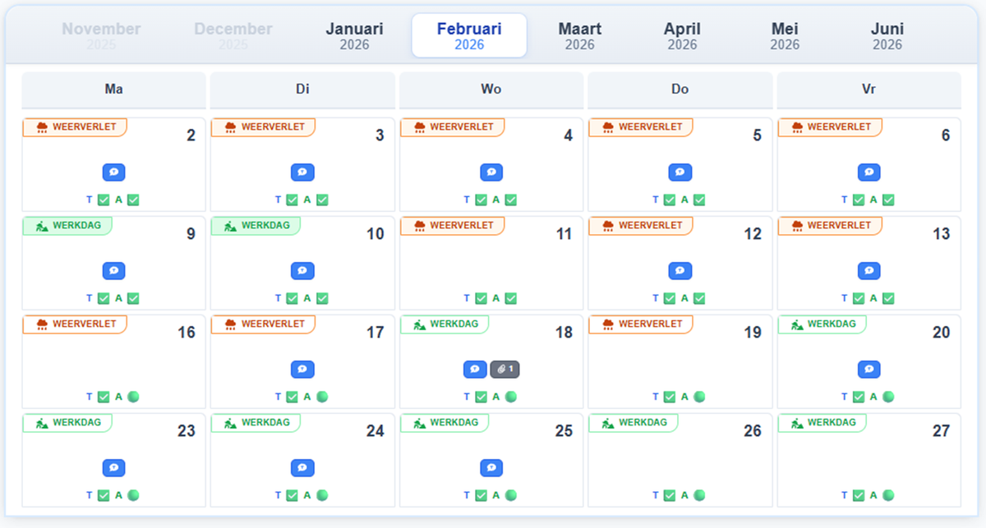Click the comment bubble icon on February 10
This screenshot has height=528, width=986.
point(302,270)
